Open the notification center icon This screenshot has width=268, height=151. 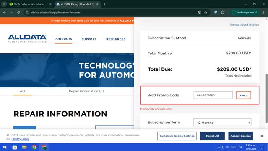tap(262, 147)
